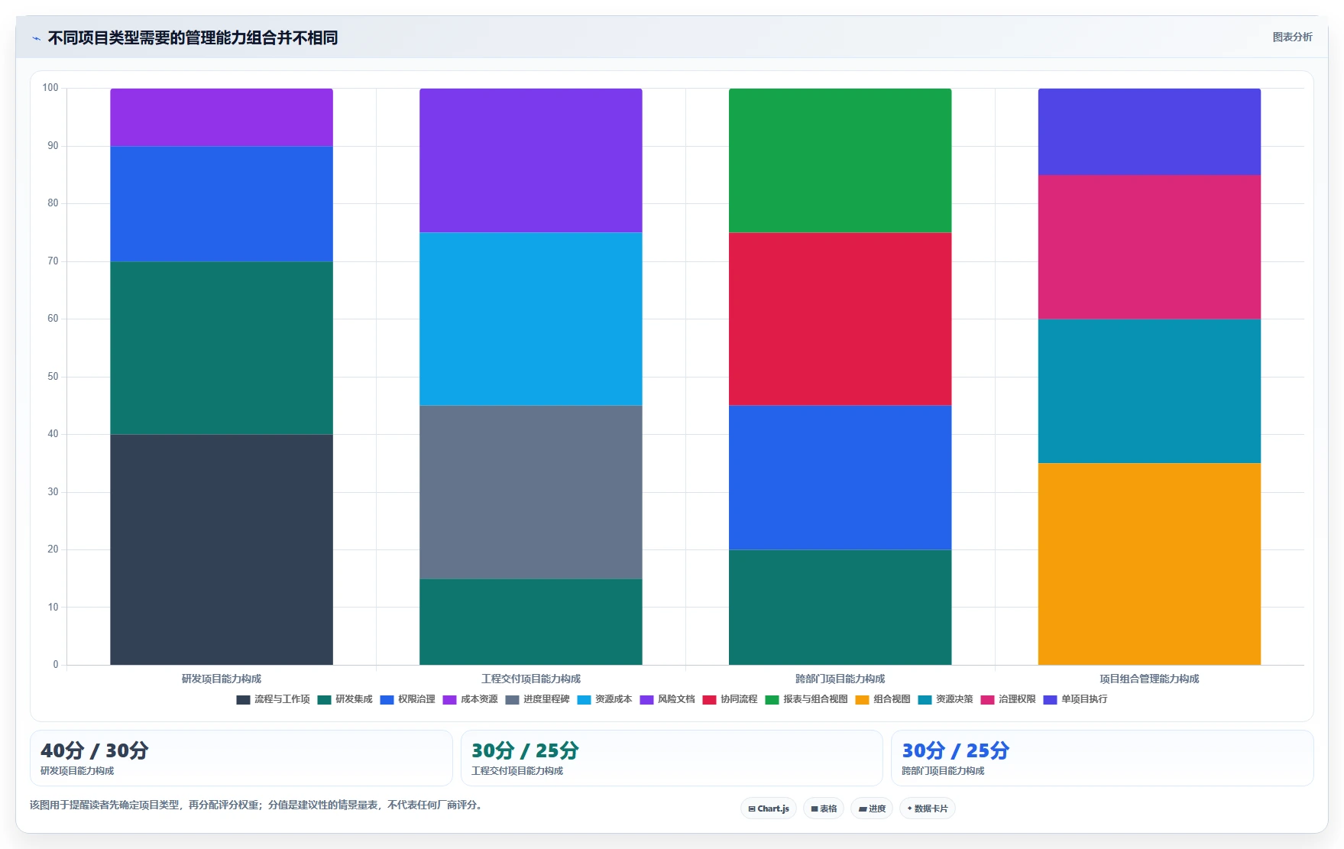Hide the 资源决策 dataset via legend
The width and height of the screenshot is (1344, 849).
pos(946,699)
